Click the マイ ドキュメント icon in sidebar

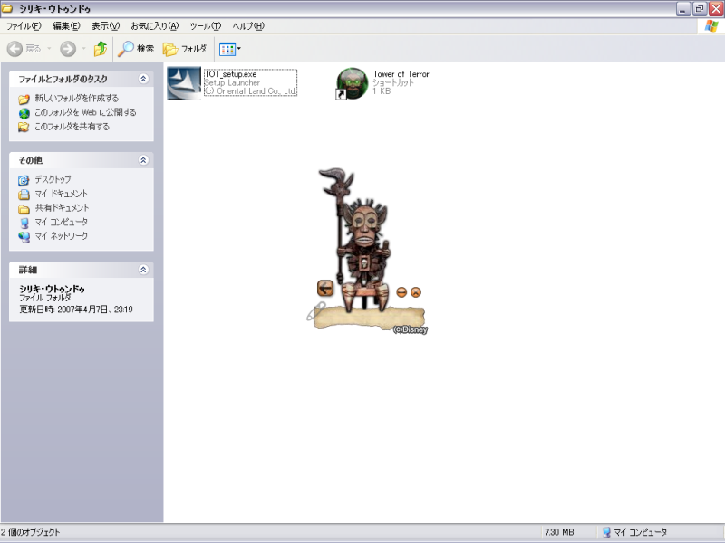pos(24,195)
